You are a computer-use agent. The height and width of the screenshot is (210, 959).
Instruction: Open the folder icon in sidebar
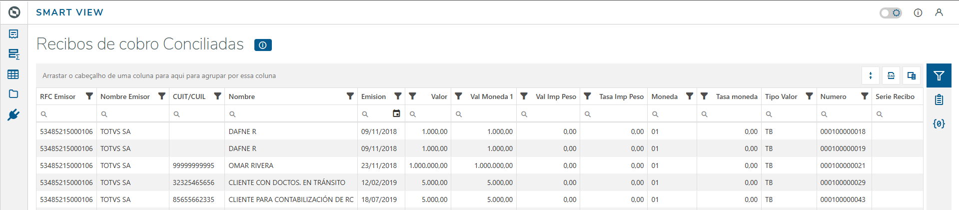13,94
